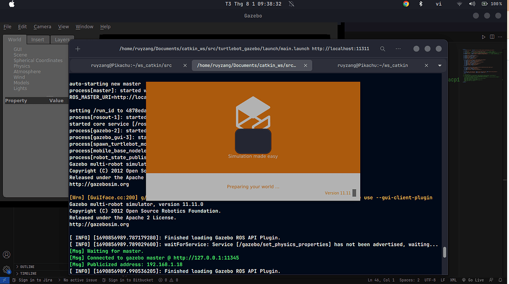509x284 pixels.
Task: Click the terminal vertical scrollbar thumb
Action: (x=445, y=252)
